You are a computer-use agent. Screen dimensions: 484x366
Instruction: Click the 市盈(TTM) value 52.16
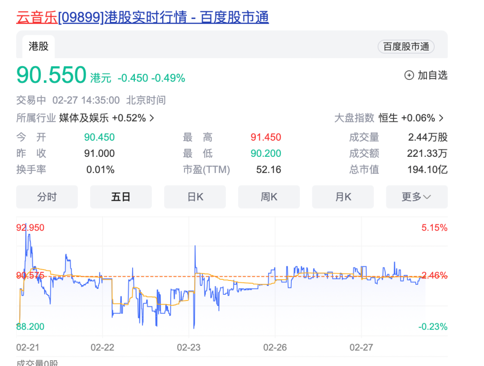coord(268,169)
